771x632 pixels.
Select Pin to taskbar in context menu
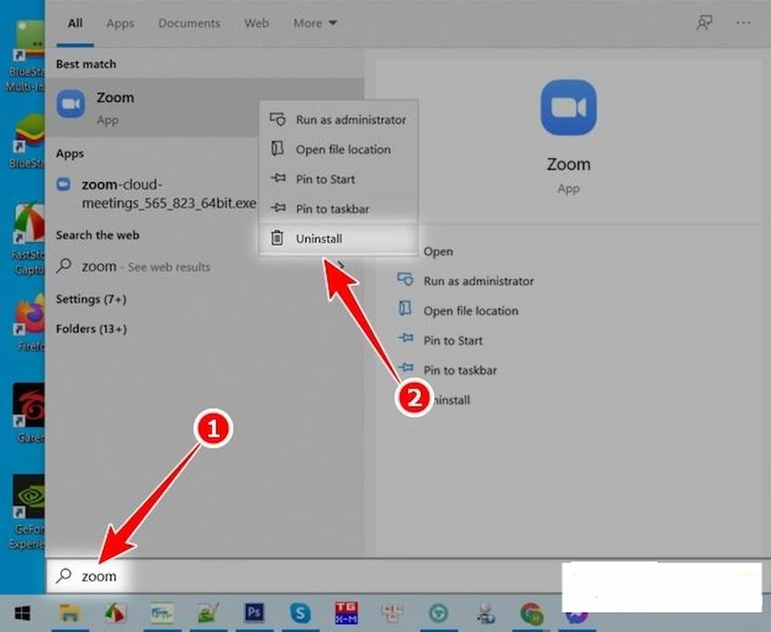click(x=338, y=209)
